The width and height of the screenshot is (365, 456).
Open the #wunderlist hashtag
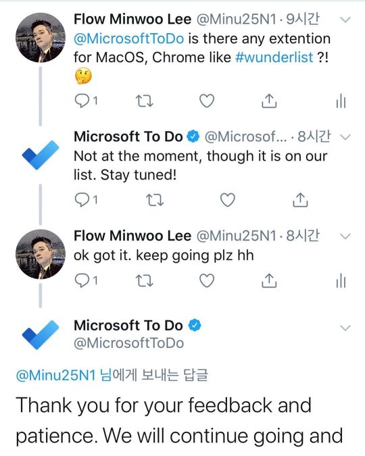click(x=274, y=57)
